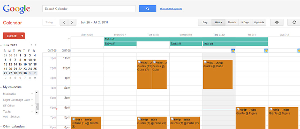Image resolution: width=300 pixels, height=129 pixels.
Task: Collapse the My calendars section
Action: pos(1,87)
